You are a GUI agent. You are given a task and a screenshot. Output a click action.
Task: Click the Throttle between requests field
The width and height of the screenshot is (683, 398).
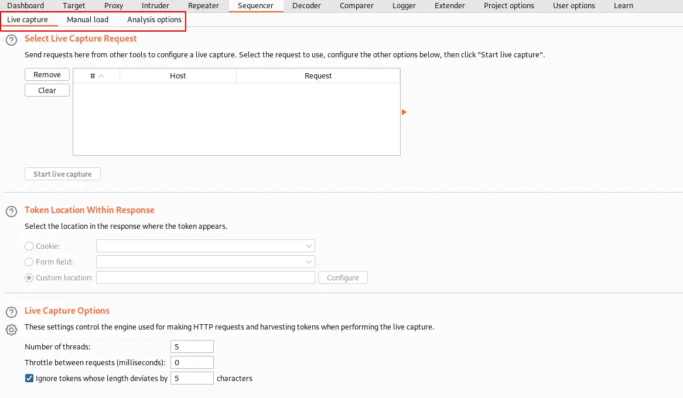[x=192, y=362]
